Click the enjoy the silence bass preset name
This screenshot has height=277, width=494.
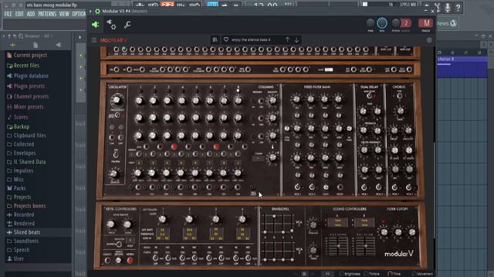tap(251, 40)
